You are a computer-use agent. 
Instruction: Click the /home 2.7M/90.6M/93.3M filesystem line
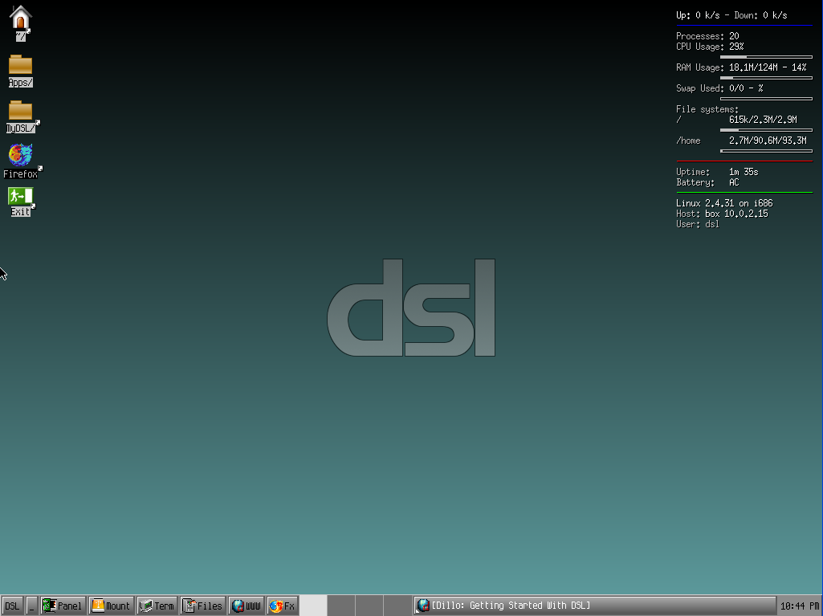click(741, 141)
